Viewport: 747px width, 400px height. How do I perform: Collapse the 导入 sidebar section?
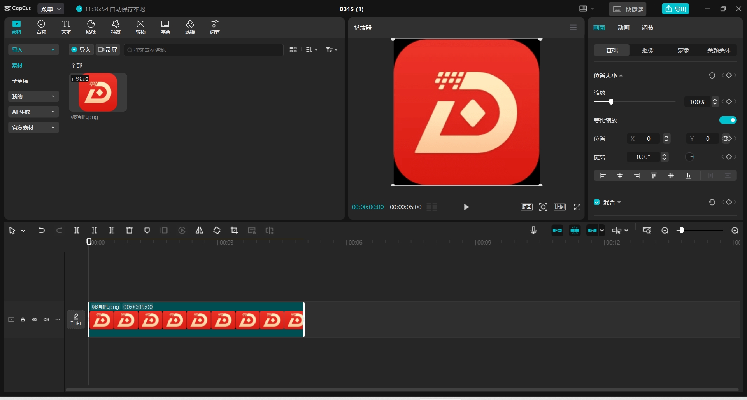click(33, 50)
